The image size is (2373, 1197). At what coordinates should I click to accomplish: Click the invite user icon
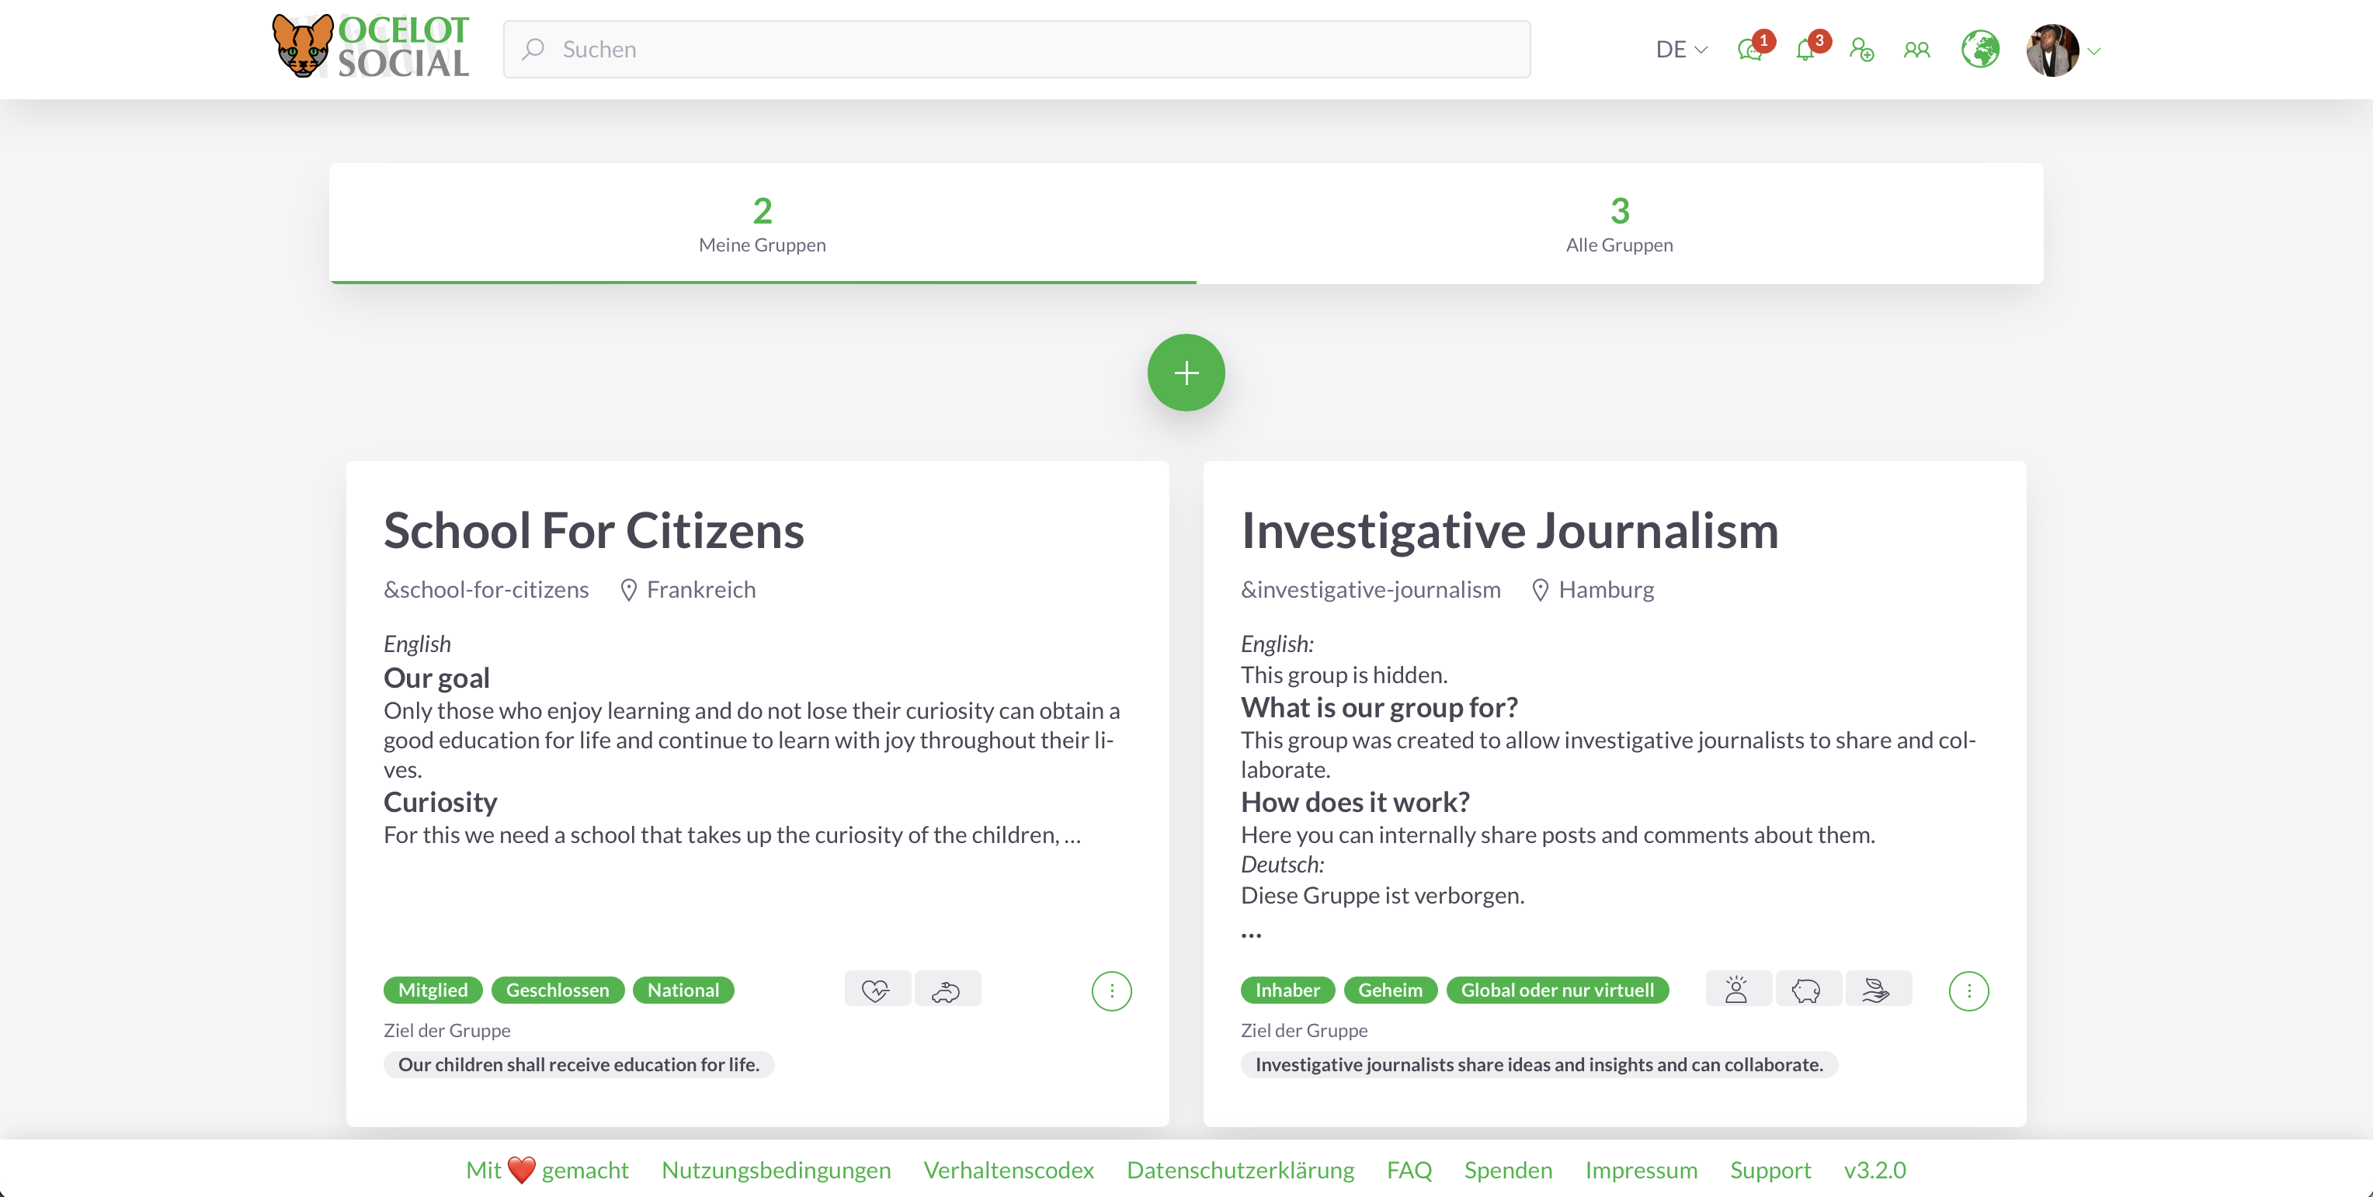click(1862, 50)
